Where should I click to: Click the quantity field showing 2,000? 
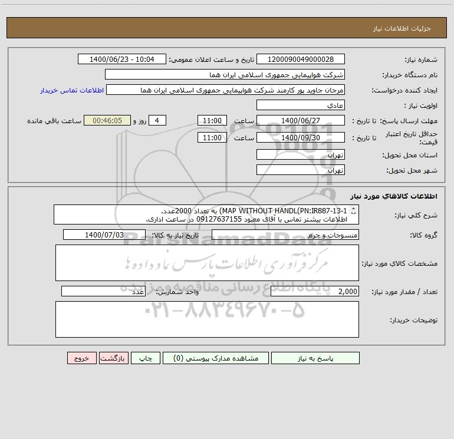315,292
